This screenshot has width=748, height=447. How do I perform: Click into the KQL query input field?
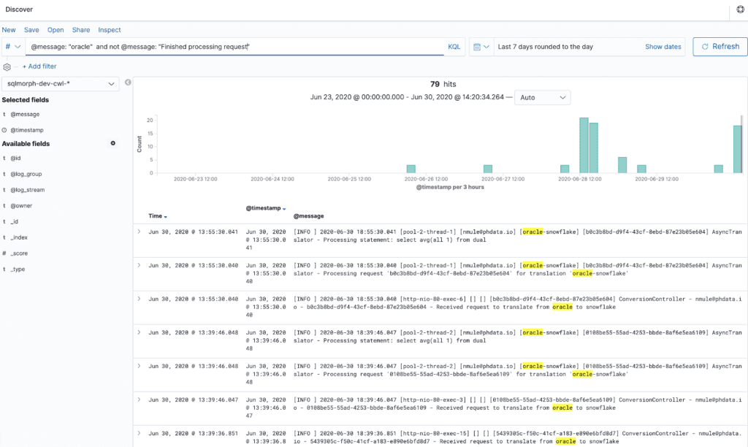pyautogui.click(x=234, y=47)
